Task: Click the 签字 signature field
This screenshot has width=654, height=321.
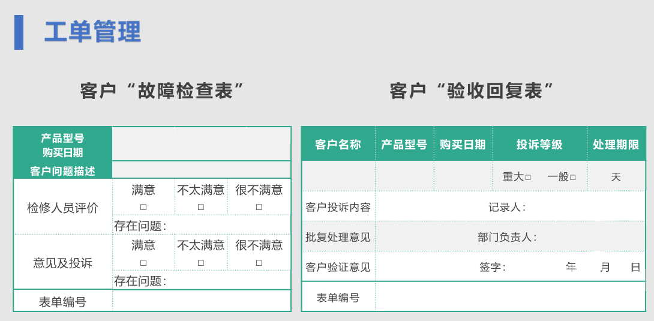Action: click(x=511, y=267)
